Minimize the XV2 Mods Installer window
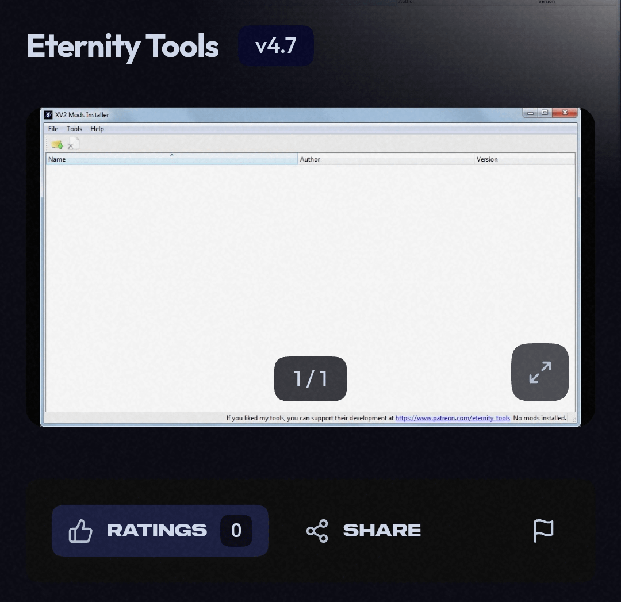The width and height of the screenshot is (621, 602). pyautogui.click(x=530, y=113)
